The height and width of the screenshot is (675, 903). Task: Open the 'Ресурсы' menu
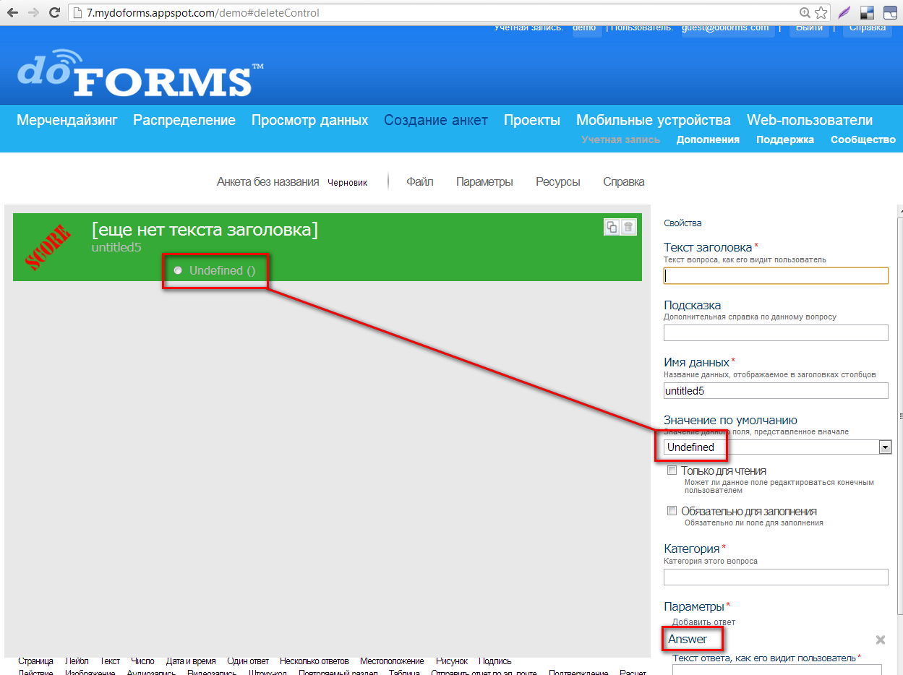tap(557, 182)
